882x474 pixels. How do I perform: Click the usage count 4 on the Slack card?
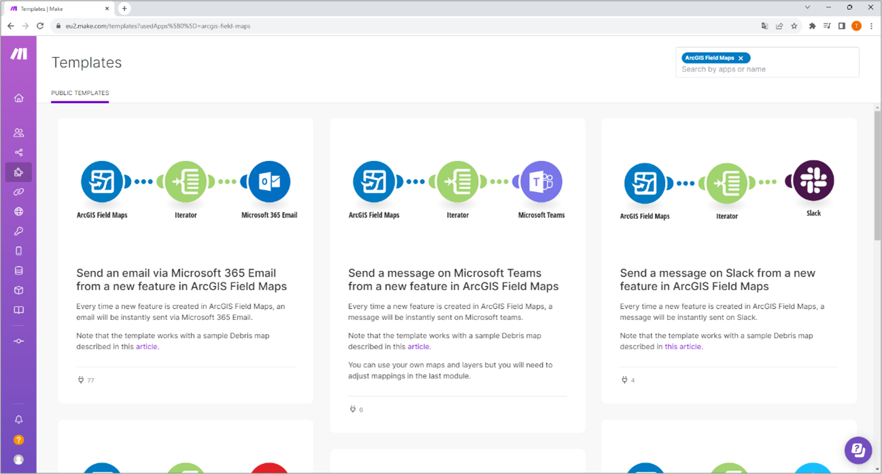pyautogui.click(x=633, y=380)
